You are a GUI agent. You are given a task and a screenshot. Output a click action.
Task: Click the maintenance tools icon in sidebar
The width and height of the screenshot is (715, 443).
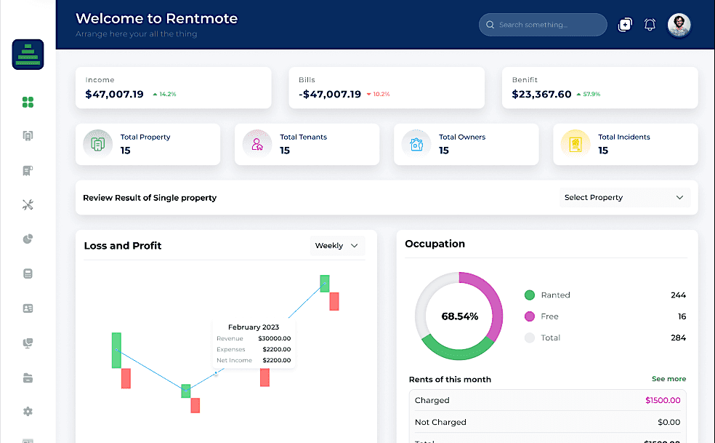28,204
